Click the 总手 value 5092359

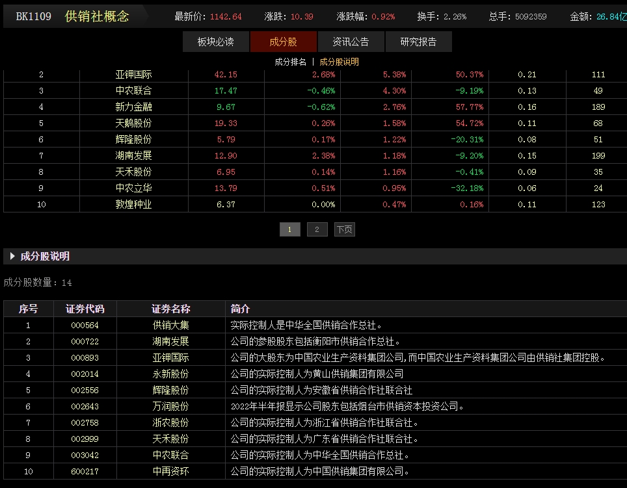tap(531, 16)
